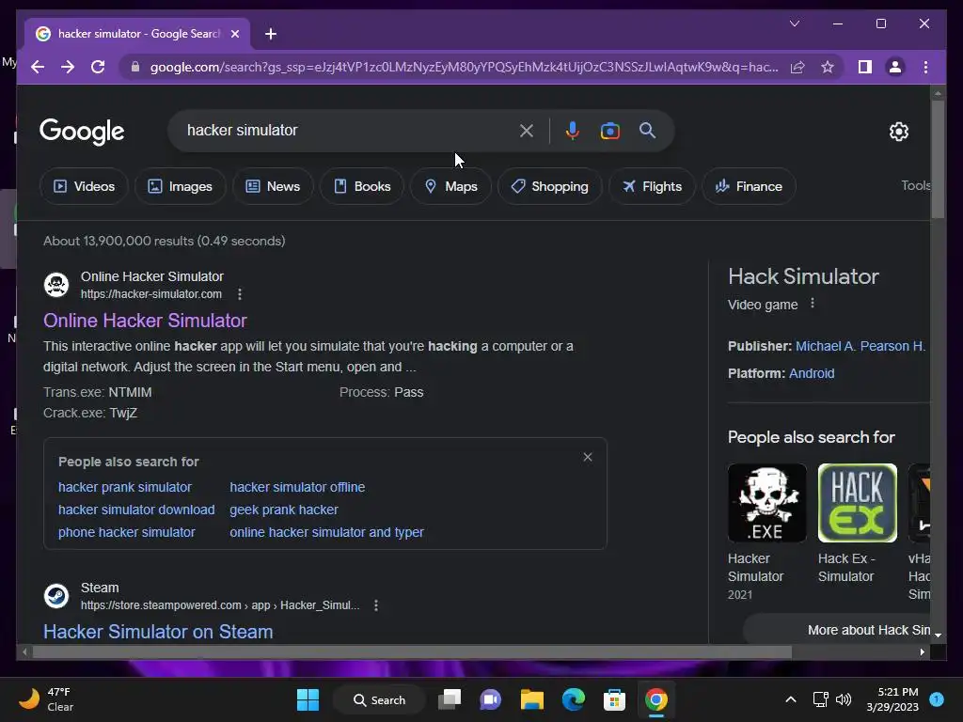Switch to the Flights results filter

652,186
